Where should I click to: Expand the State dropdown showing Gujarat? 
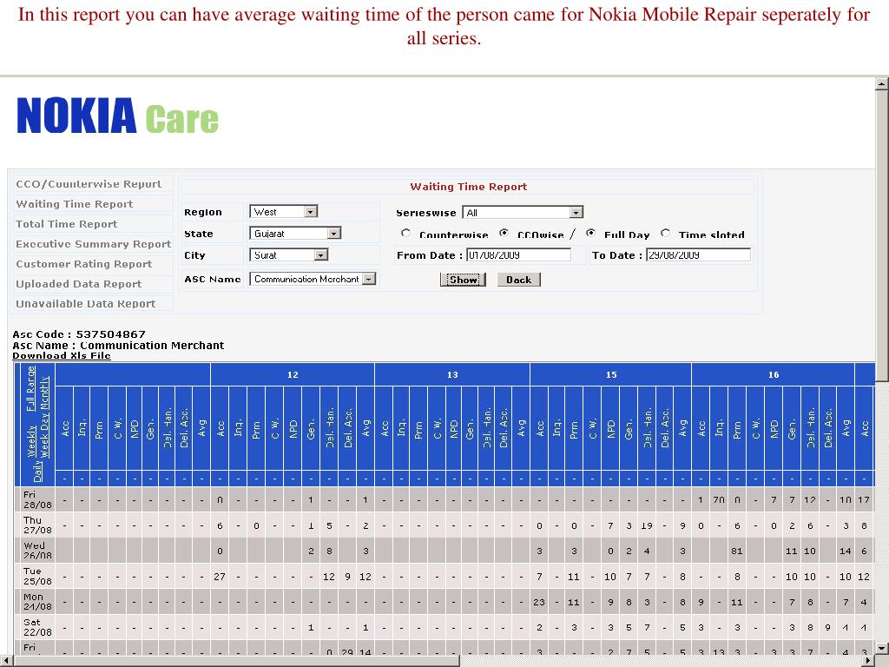(x=295, y=233)
